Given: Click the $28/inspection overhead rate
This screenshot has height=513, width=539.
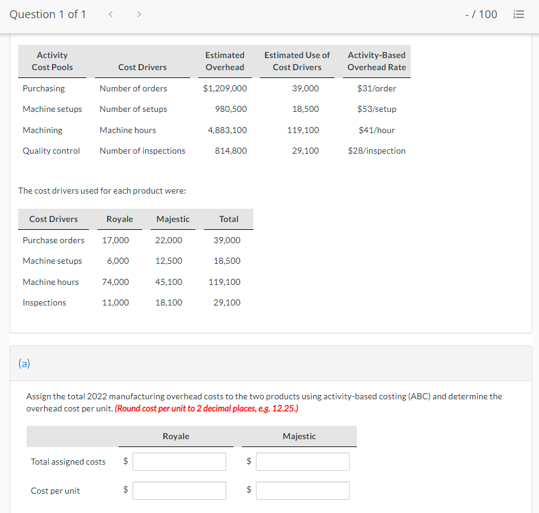Looking at the screenshot, I should (376, 151).
